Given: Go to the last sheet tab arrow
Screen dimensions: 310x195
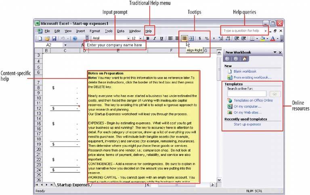Looking at the screenshot, I should pos(52,185).
